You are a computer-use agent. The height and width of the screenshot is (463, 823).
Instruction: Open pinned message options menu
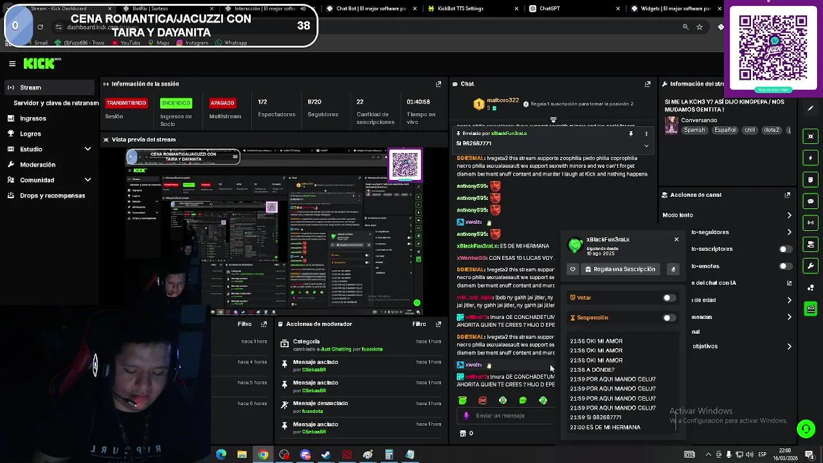(646, 134)
